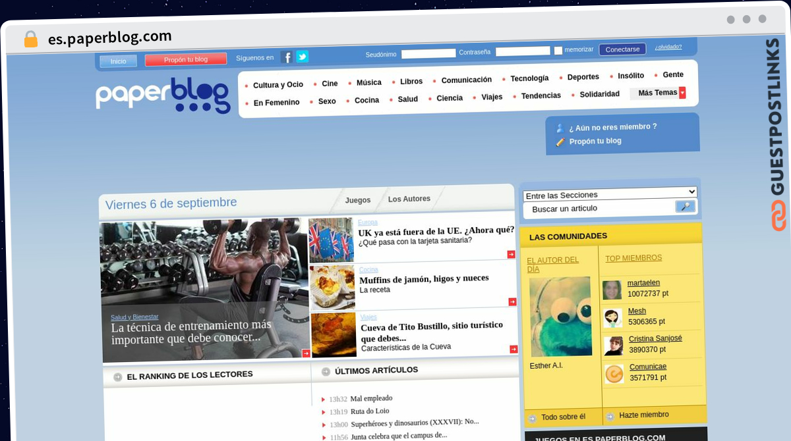791x441 pixels.
Task: Open the Solidaridad category
Action: (600, 94)
